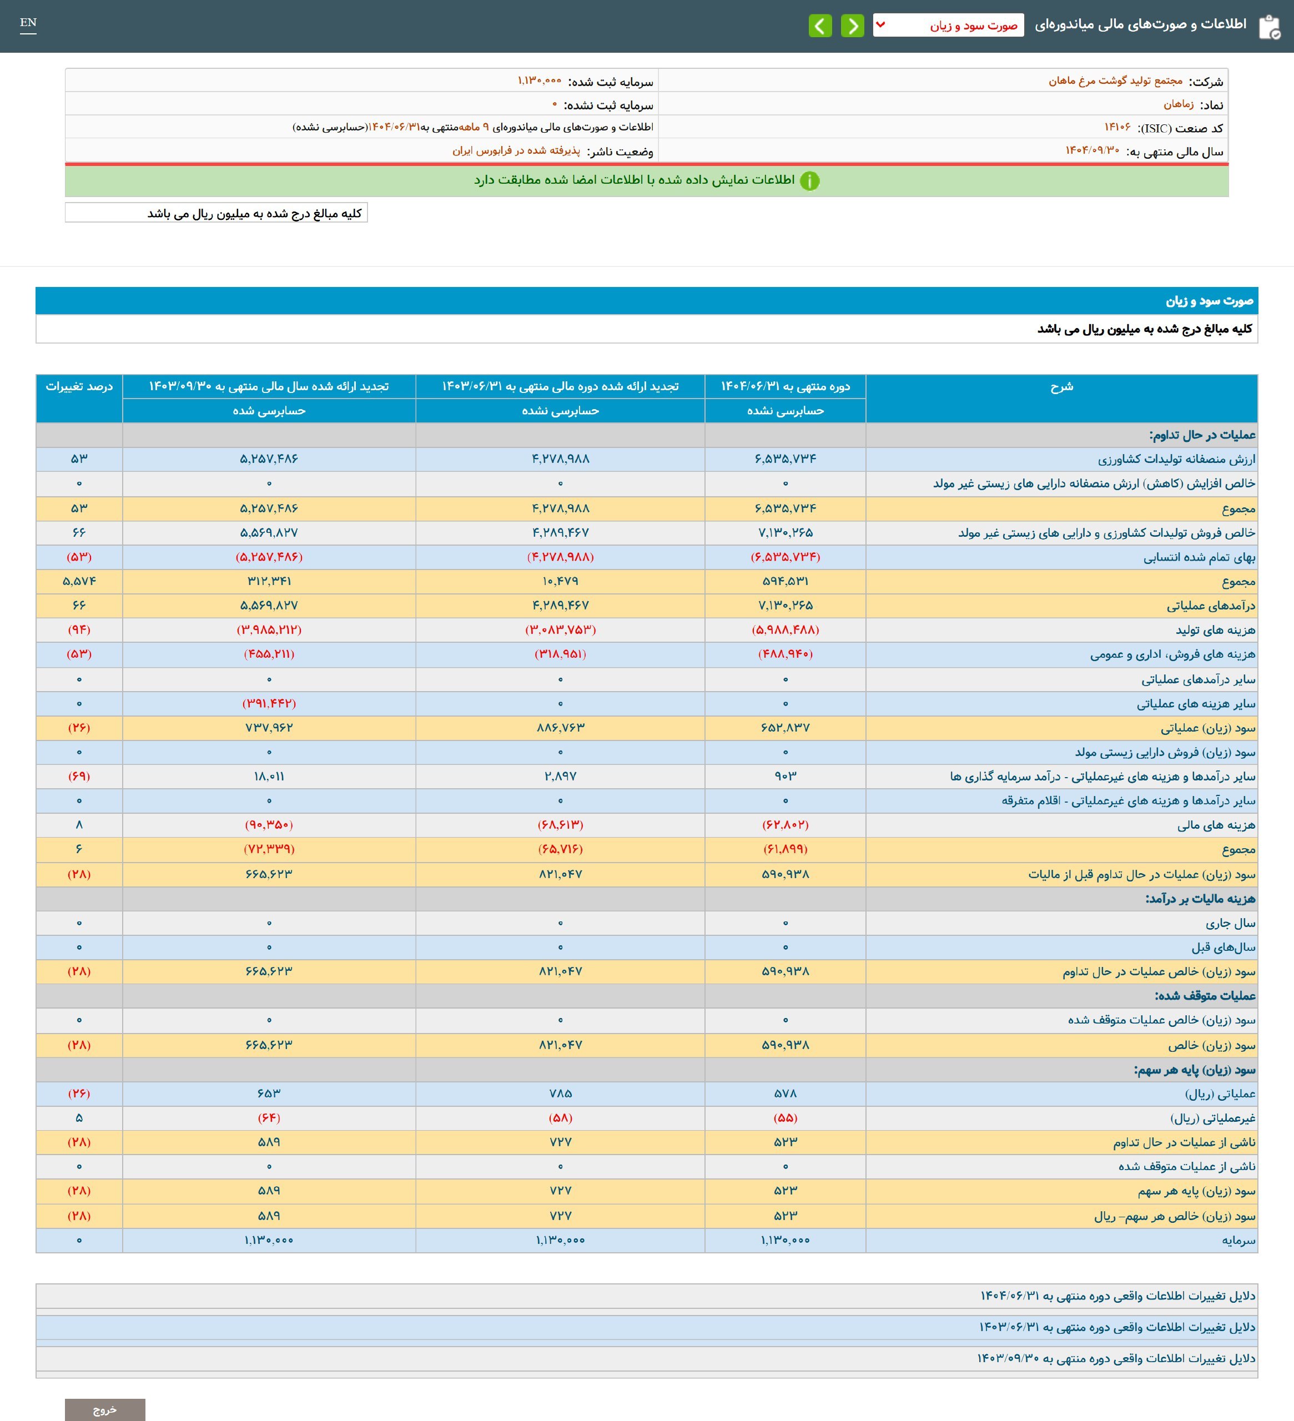
Task: Click the red dropdown arrow in statement selector
Action: coord(881,24)
